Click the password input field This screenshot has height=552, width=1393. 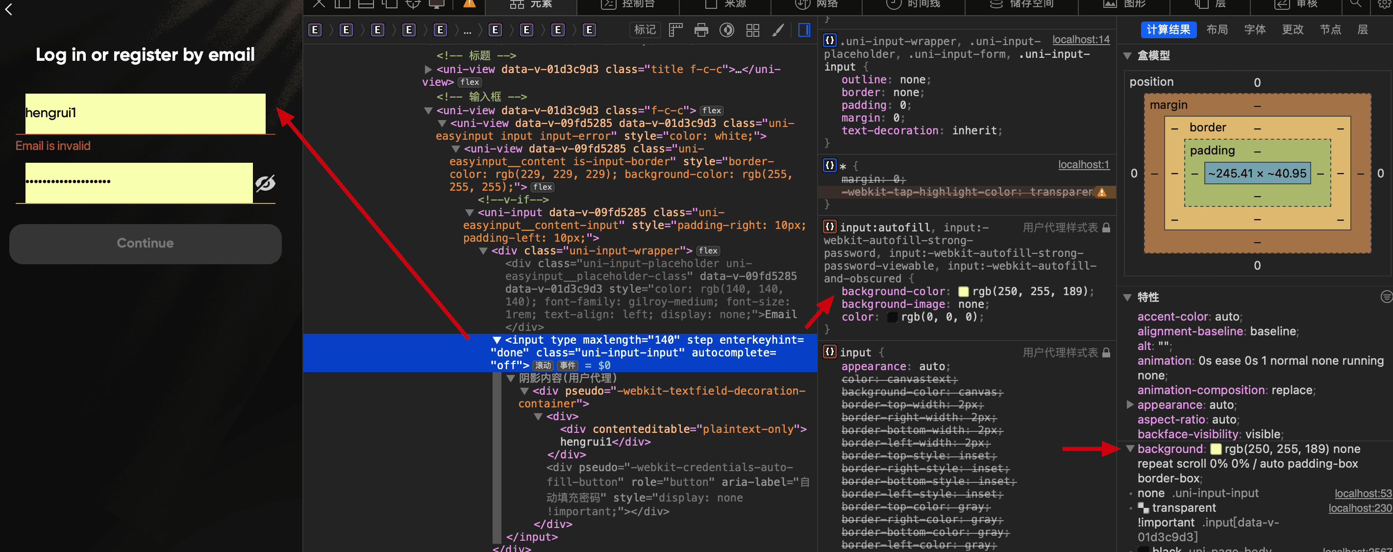(139, 183)
